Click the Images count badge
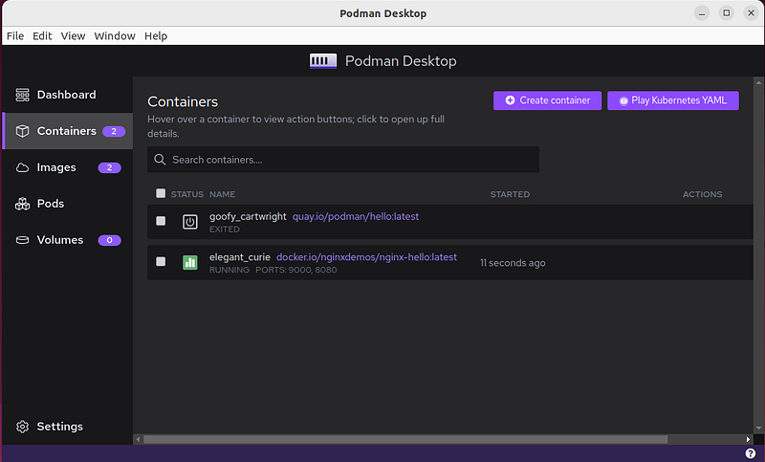Viewport: 765px width, 462px height. tap(109, 167)
